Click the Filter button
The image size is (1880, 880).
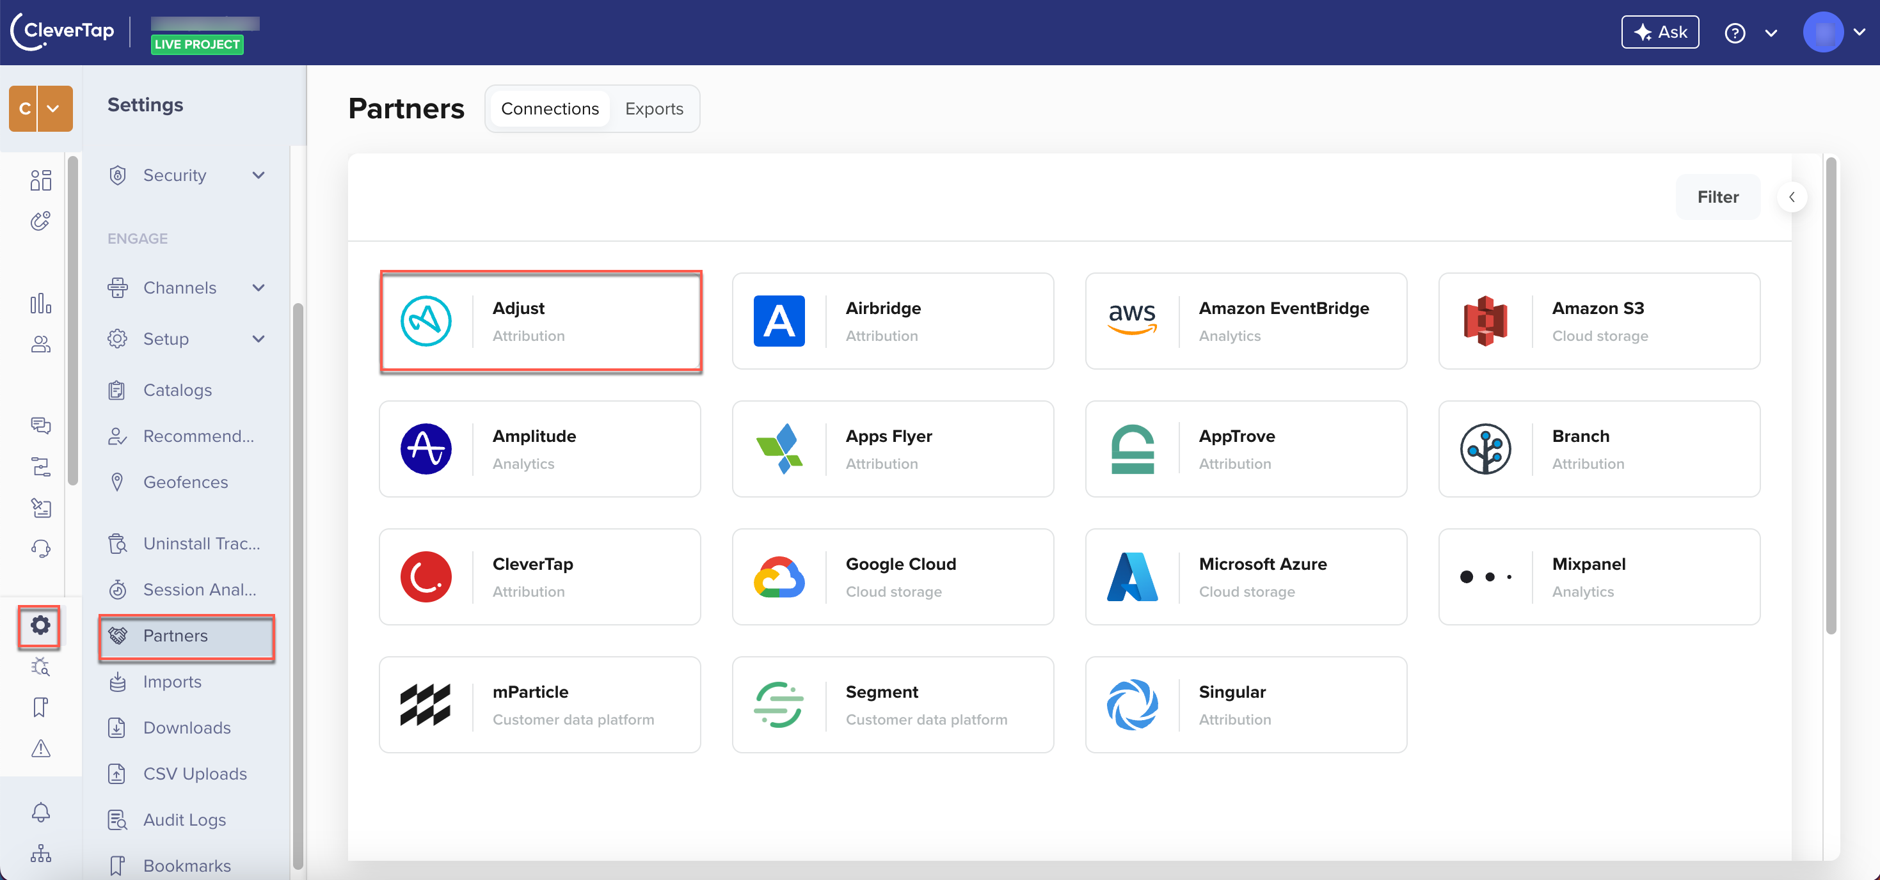[x=1717, y=197]
